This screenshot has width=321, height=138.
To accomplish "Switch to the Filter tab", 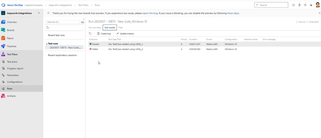I will [121, 28].
